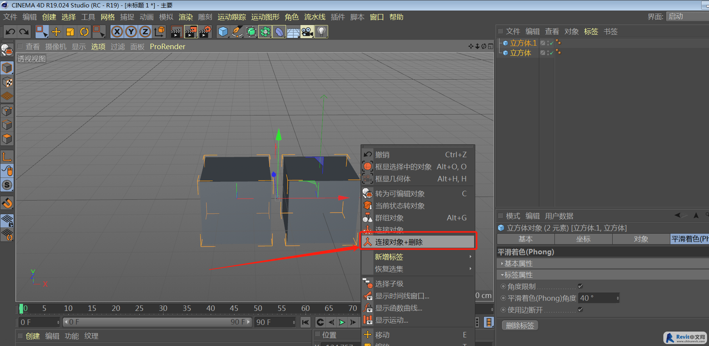Toggle the Snap magnet icon

point(7,203)
